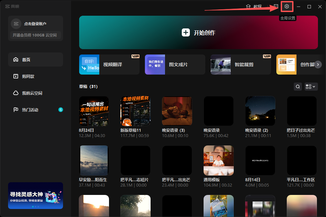
Task: Open the draft view layout dropdown
Action: coord(311,87)
